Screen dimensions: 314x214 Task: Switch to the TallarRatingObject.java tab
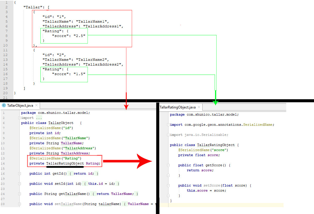(x=178, y=107)
